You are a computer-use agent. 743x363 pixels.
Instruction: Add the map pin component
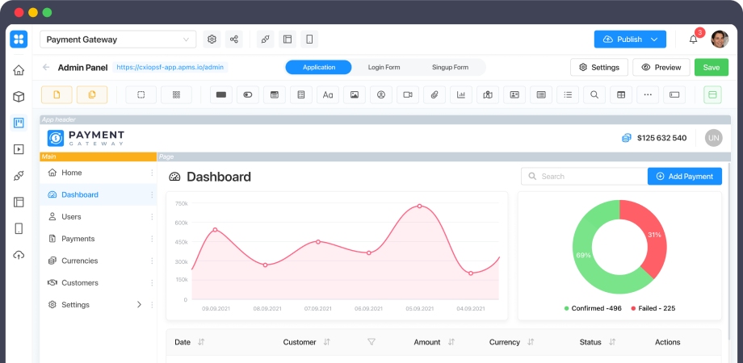(x=488, y=94)
